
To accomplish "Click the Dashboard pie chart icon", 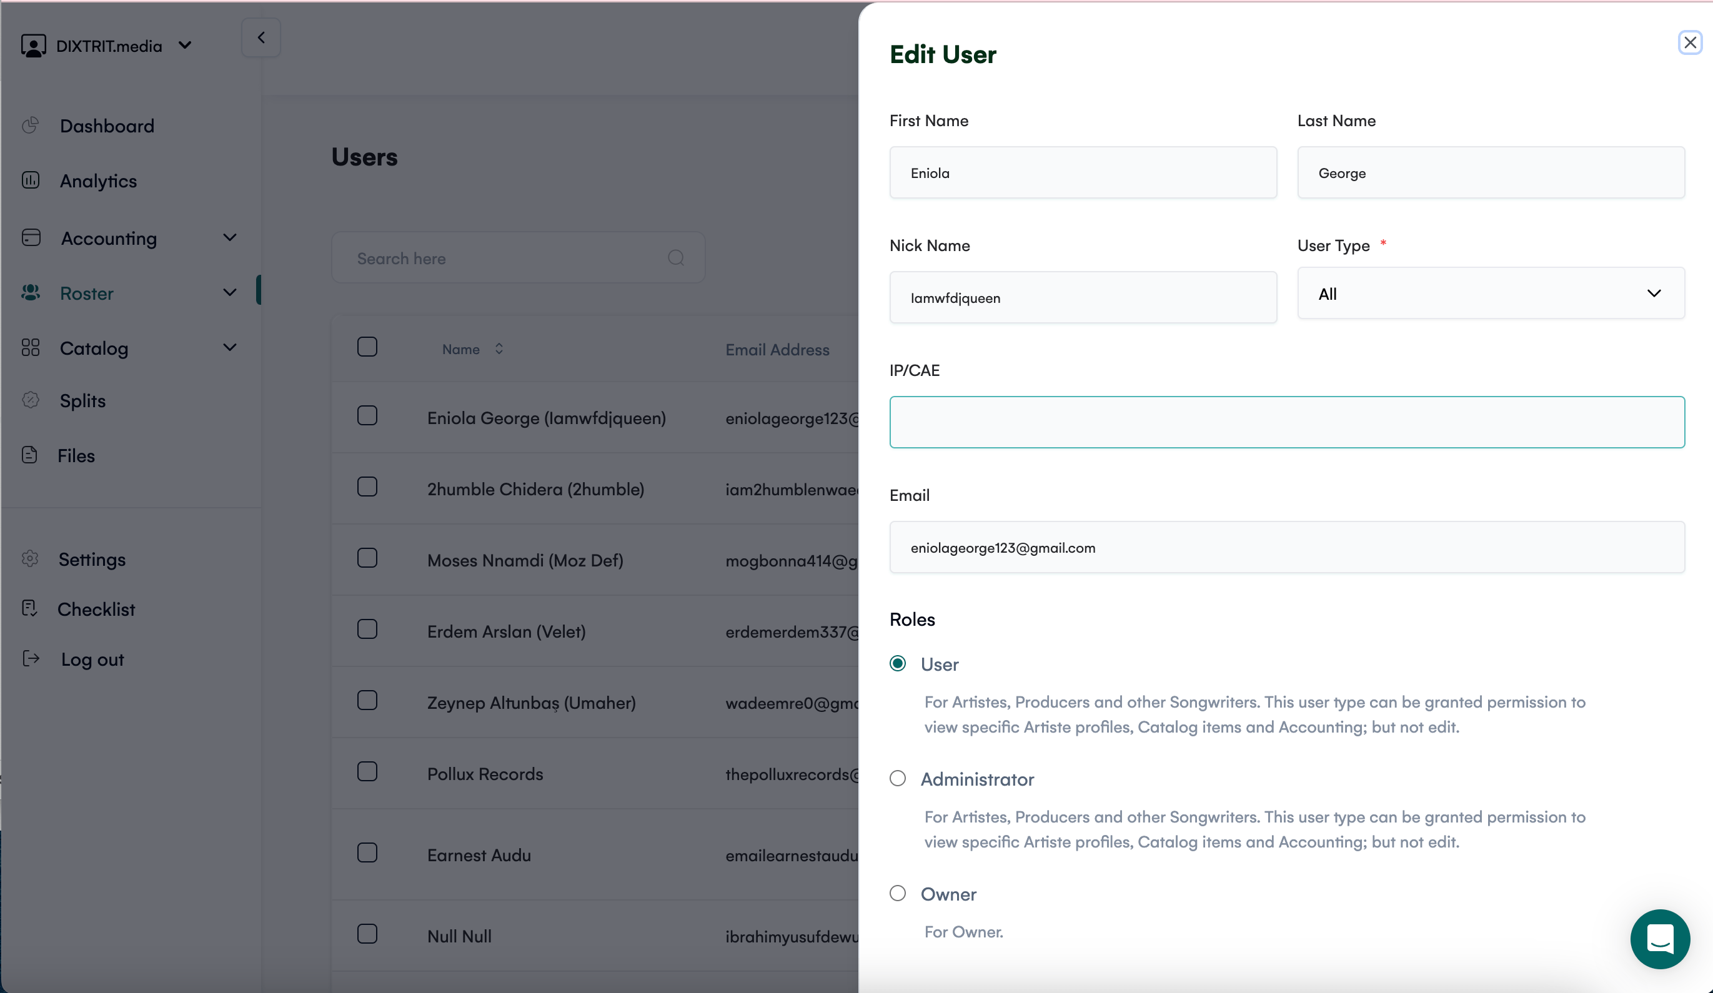I will 30,125.
